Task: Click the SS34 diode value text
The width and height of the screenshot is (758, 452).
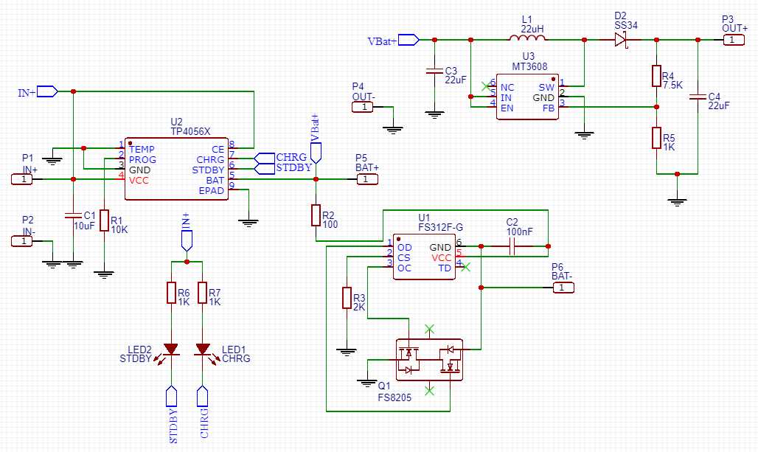Action: 626,25
